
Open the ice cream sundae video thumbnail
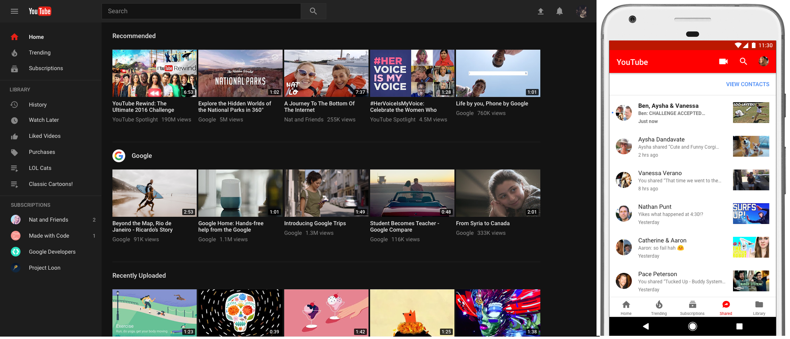326,313
